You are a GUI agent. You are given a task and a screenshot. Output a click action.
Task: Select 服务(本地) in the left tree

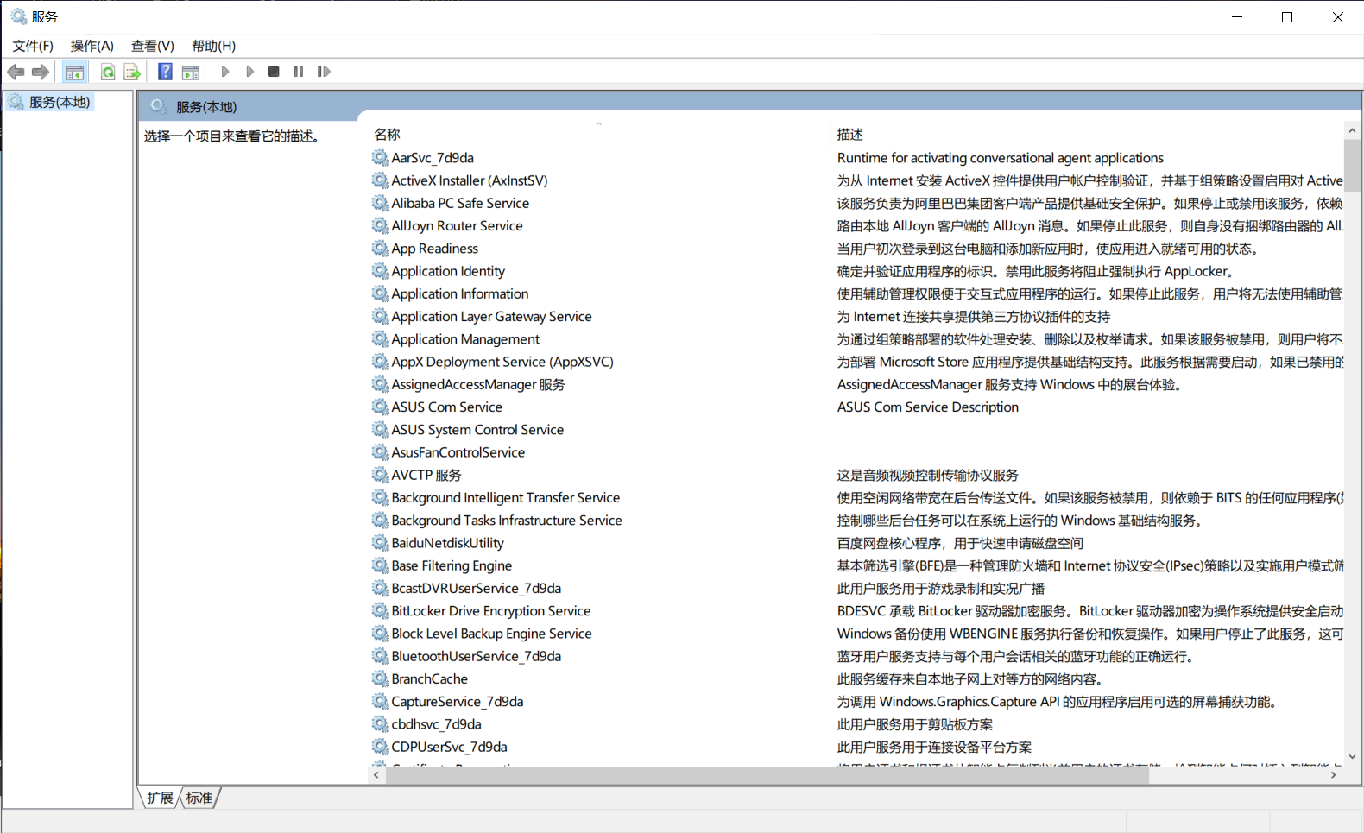pos(60,102)
